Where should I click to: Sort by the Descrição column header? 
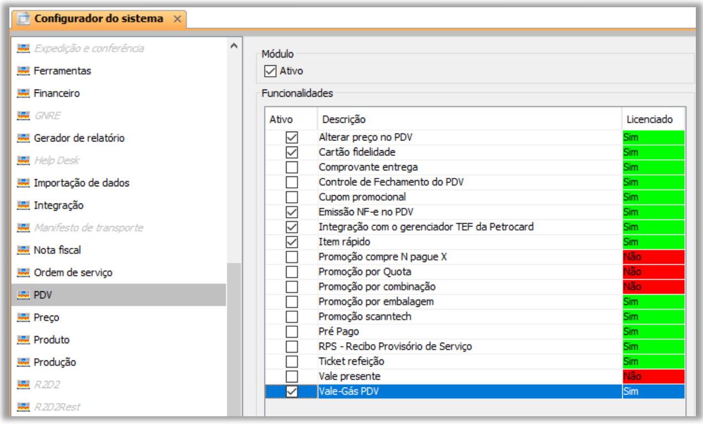[x=343, y=119]
